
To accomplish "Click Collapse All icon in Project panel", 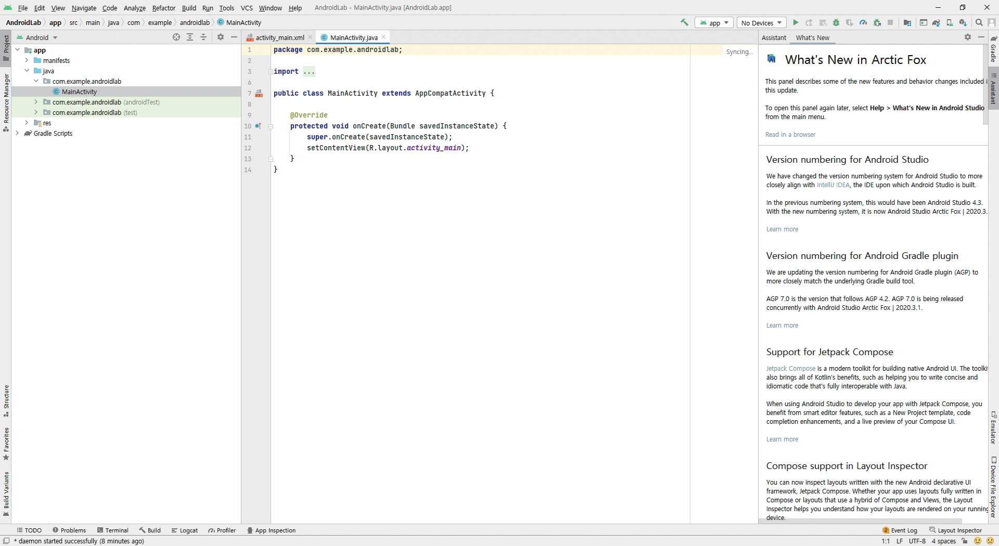I will tap(203, 37).
